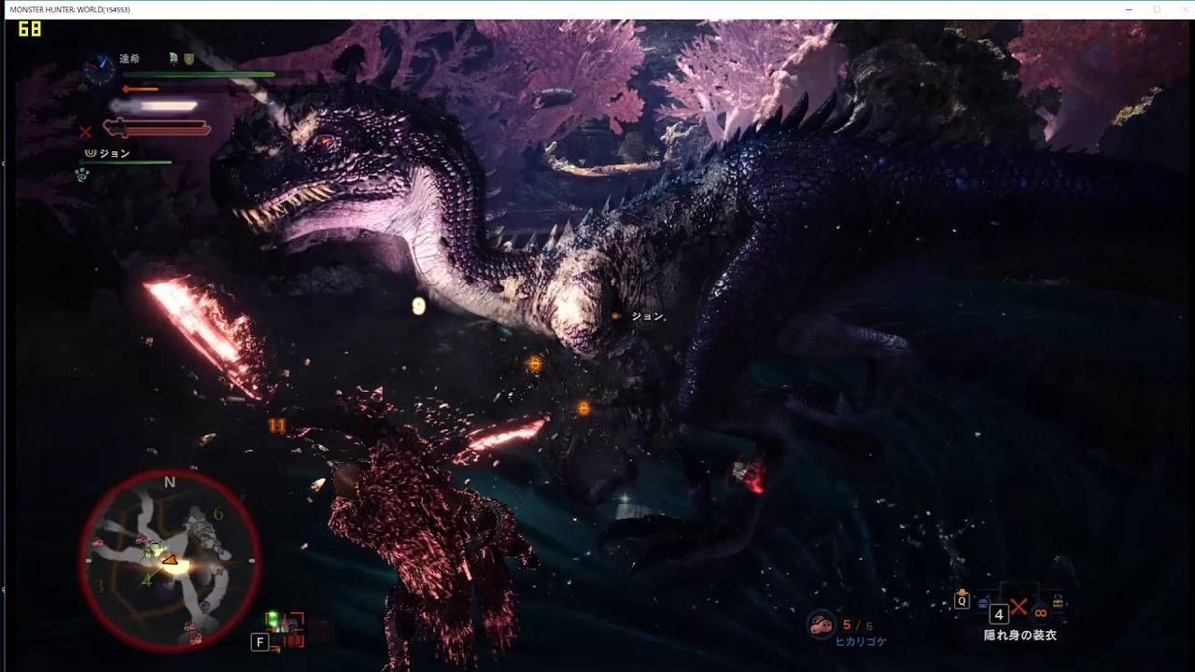Click the Omega emblem beside ジョン's name
Image resolution: width=1195 pixels, height=672 pixels.
[x=91, y=152]
